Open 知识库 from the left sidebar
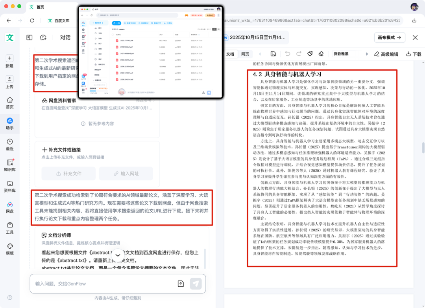425x308 pixels. point(9,165)
